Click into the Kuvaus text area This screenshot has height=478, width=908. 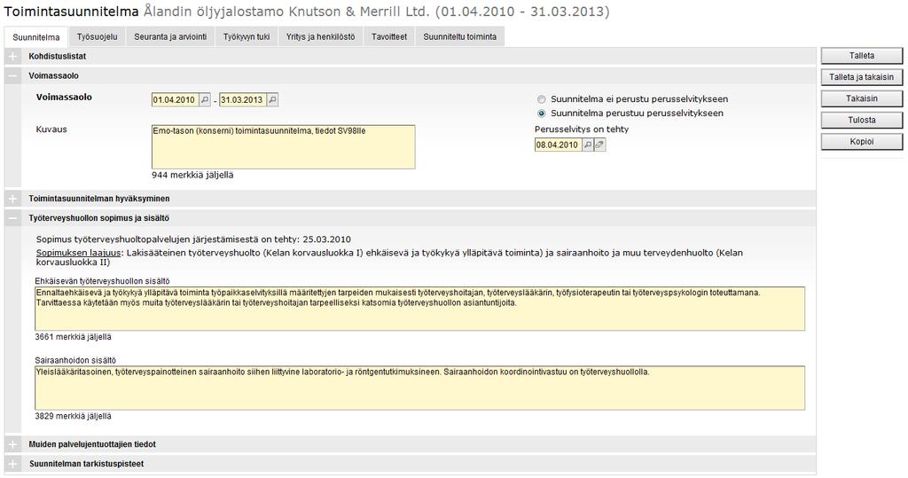[283, 147]
